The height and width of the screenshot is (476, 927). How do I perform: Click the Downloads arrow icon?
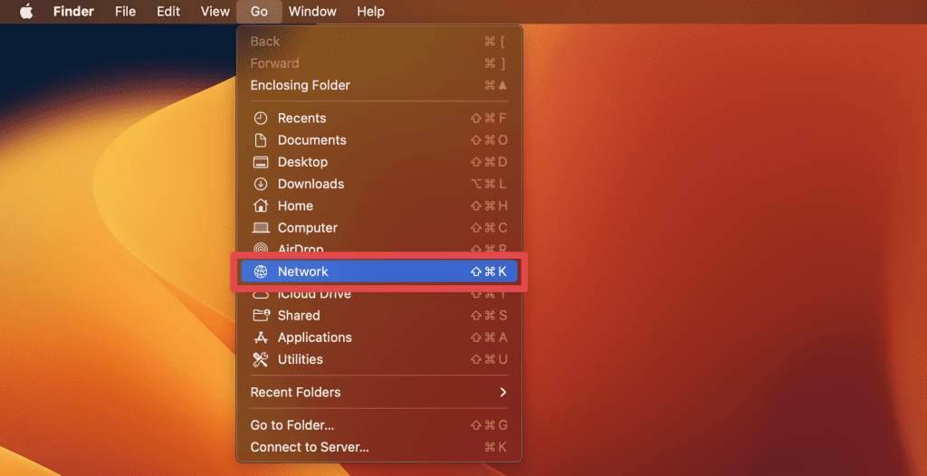(x=261, y=184)
